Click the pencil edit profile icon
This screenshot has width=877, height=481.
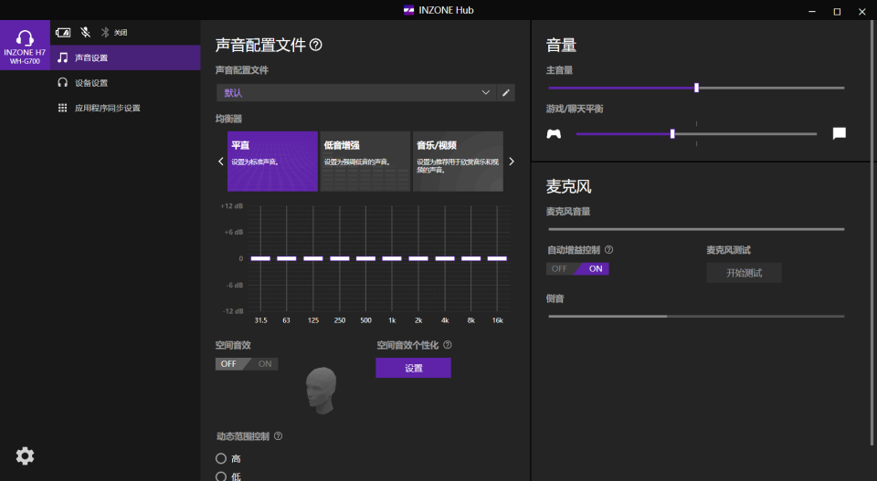[x=505, y=93]
